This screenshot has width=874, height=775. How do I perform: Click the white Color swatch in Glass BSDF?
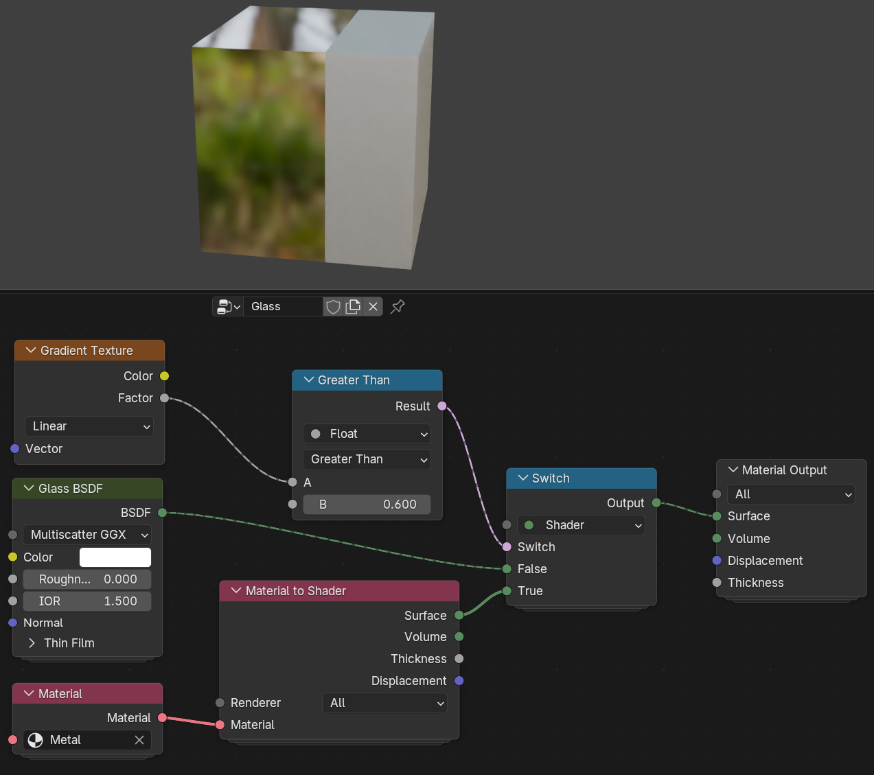[115, 557]
